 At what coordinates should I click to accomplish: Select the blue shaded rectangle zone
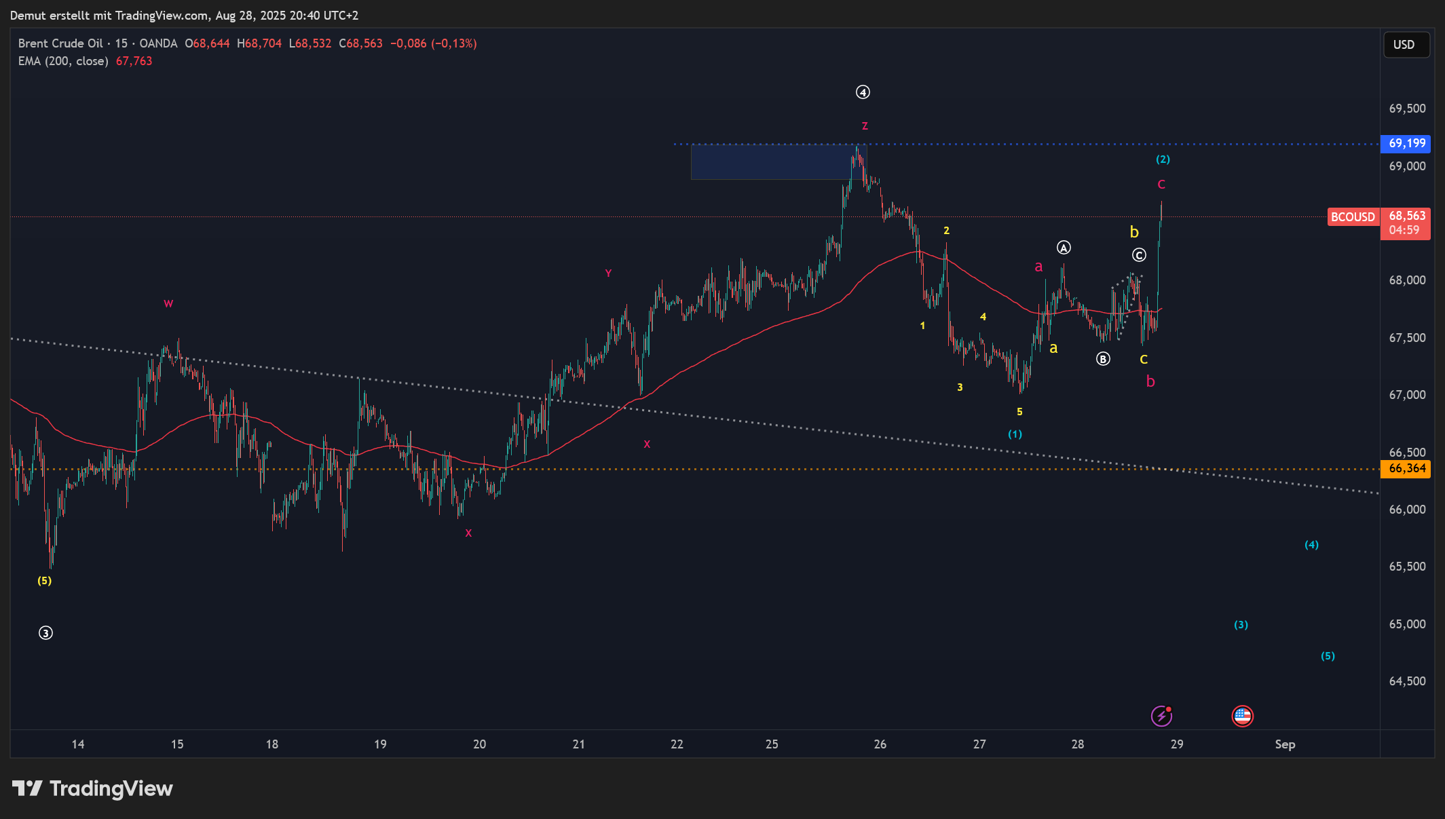click(770, 162)
